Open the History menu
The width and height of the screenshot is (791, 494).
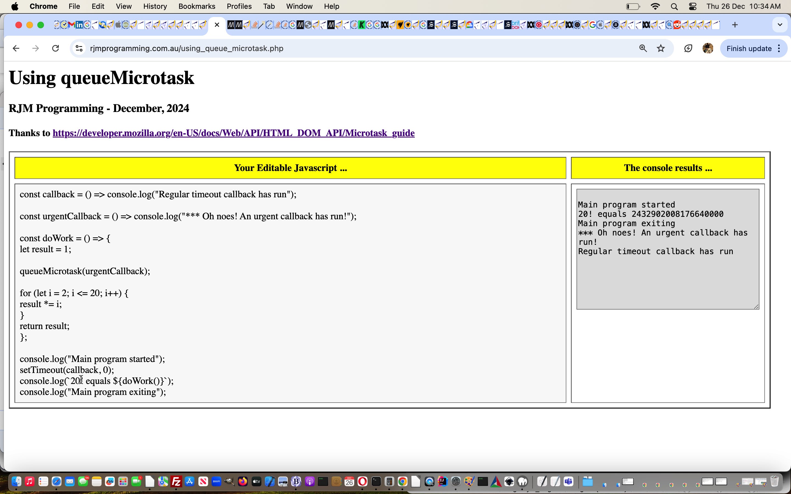155,6
